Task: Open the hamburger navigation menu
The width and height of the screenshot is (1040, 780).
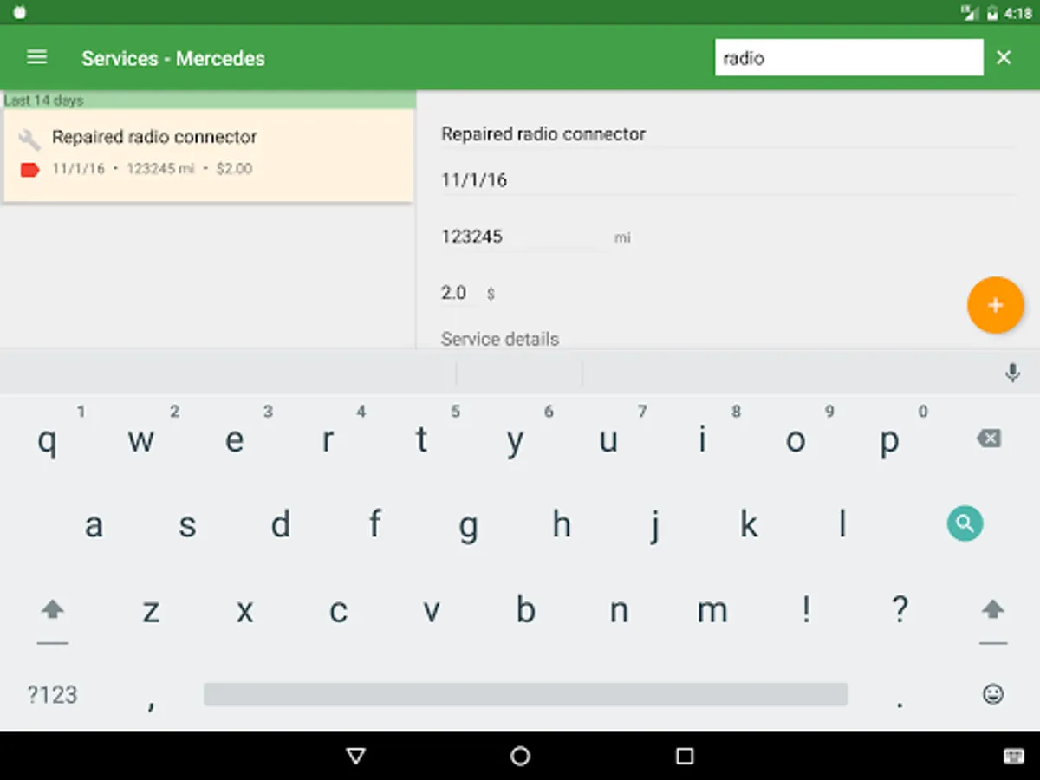Action: point(36,58)
